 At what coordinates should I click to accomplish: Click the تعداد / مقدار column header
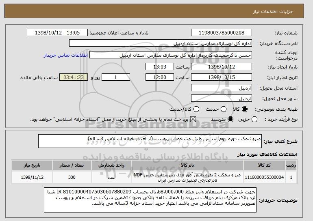72,165
